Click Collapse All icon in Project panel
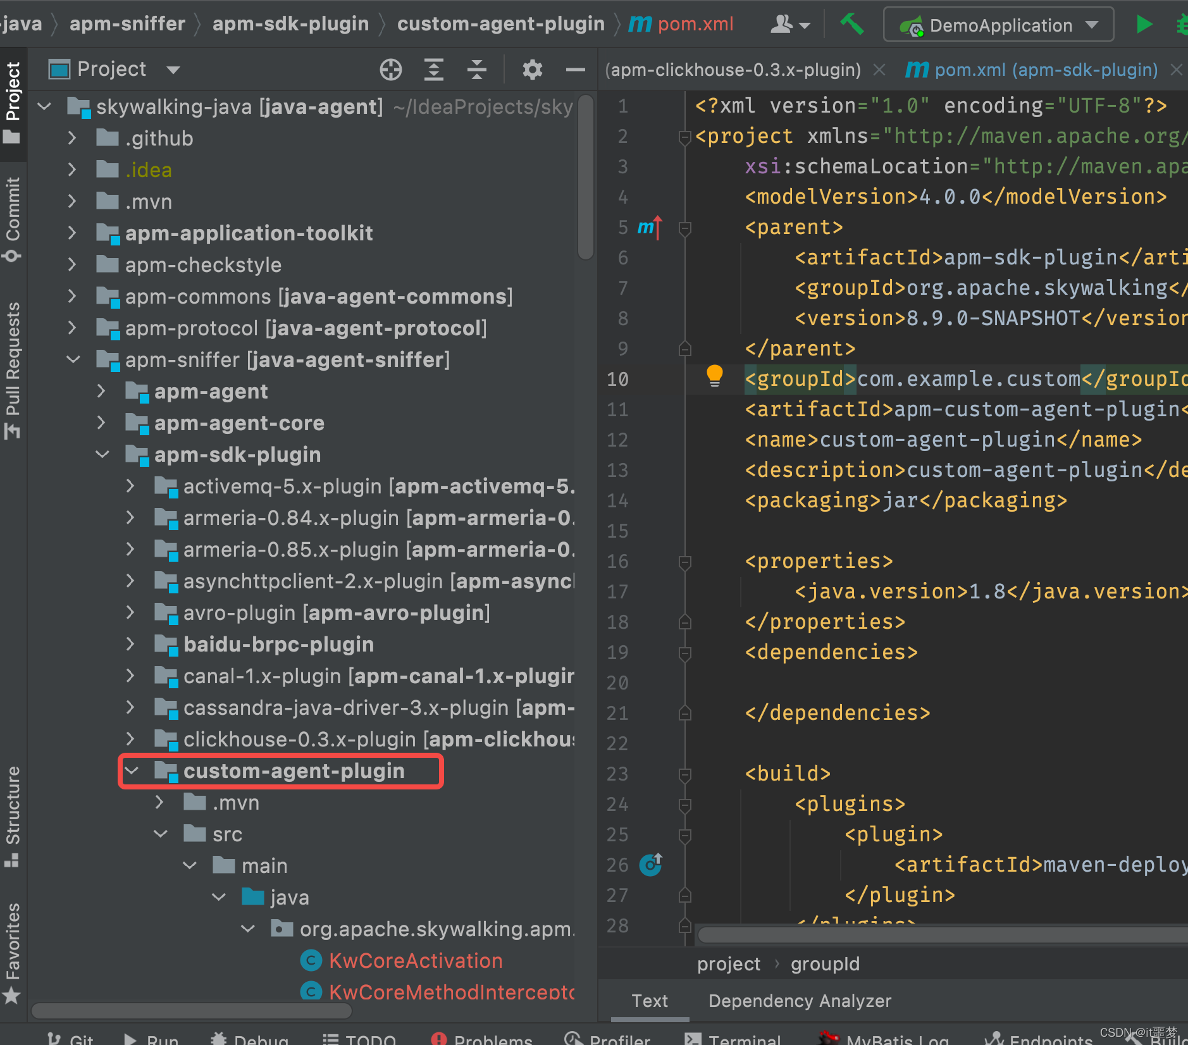 point(477,69)
